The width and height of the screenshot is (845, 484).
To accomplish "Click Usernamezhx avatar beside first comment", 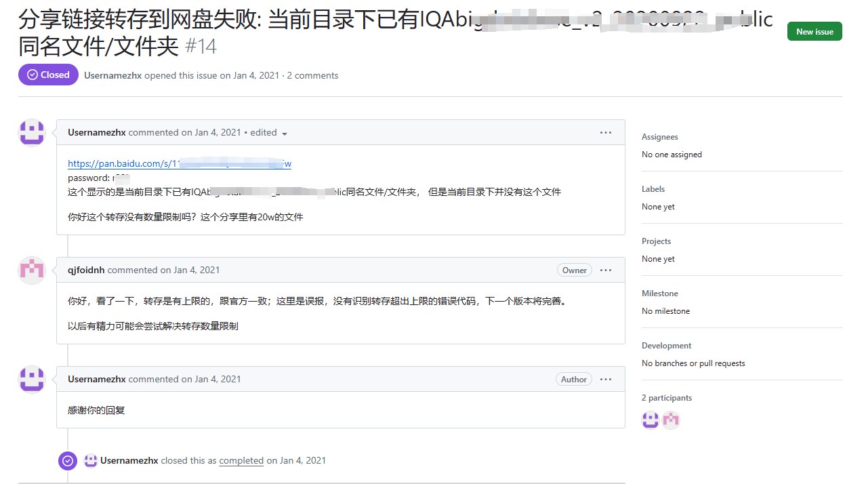I will click(x=31, y=133).
